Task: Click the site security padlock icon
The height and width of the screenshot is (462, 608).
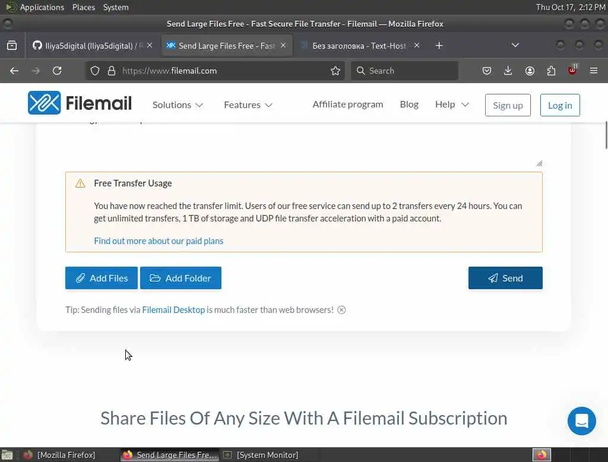Action: 112,71
